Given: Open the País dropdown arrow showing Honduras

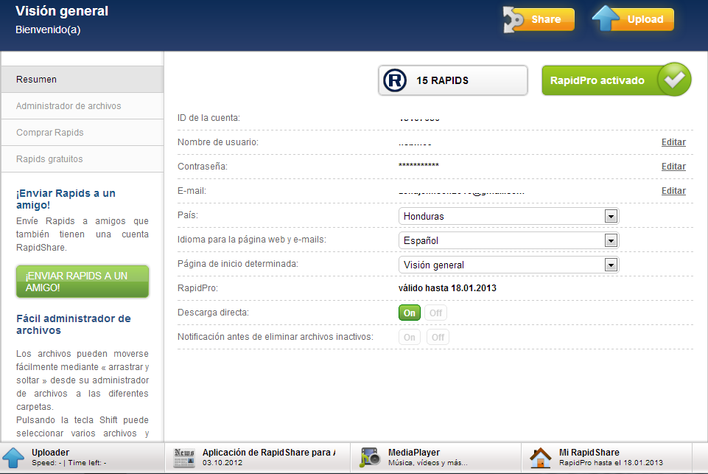Looking at the screenshot, I should tap(611, 217).
